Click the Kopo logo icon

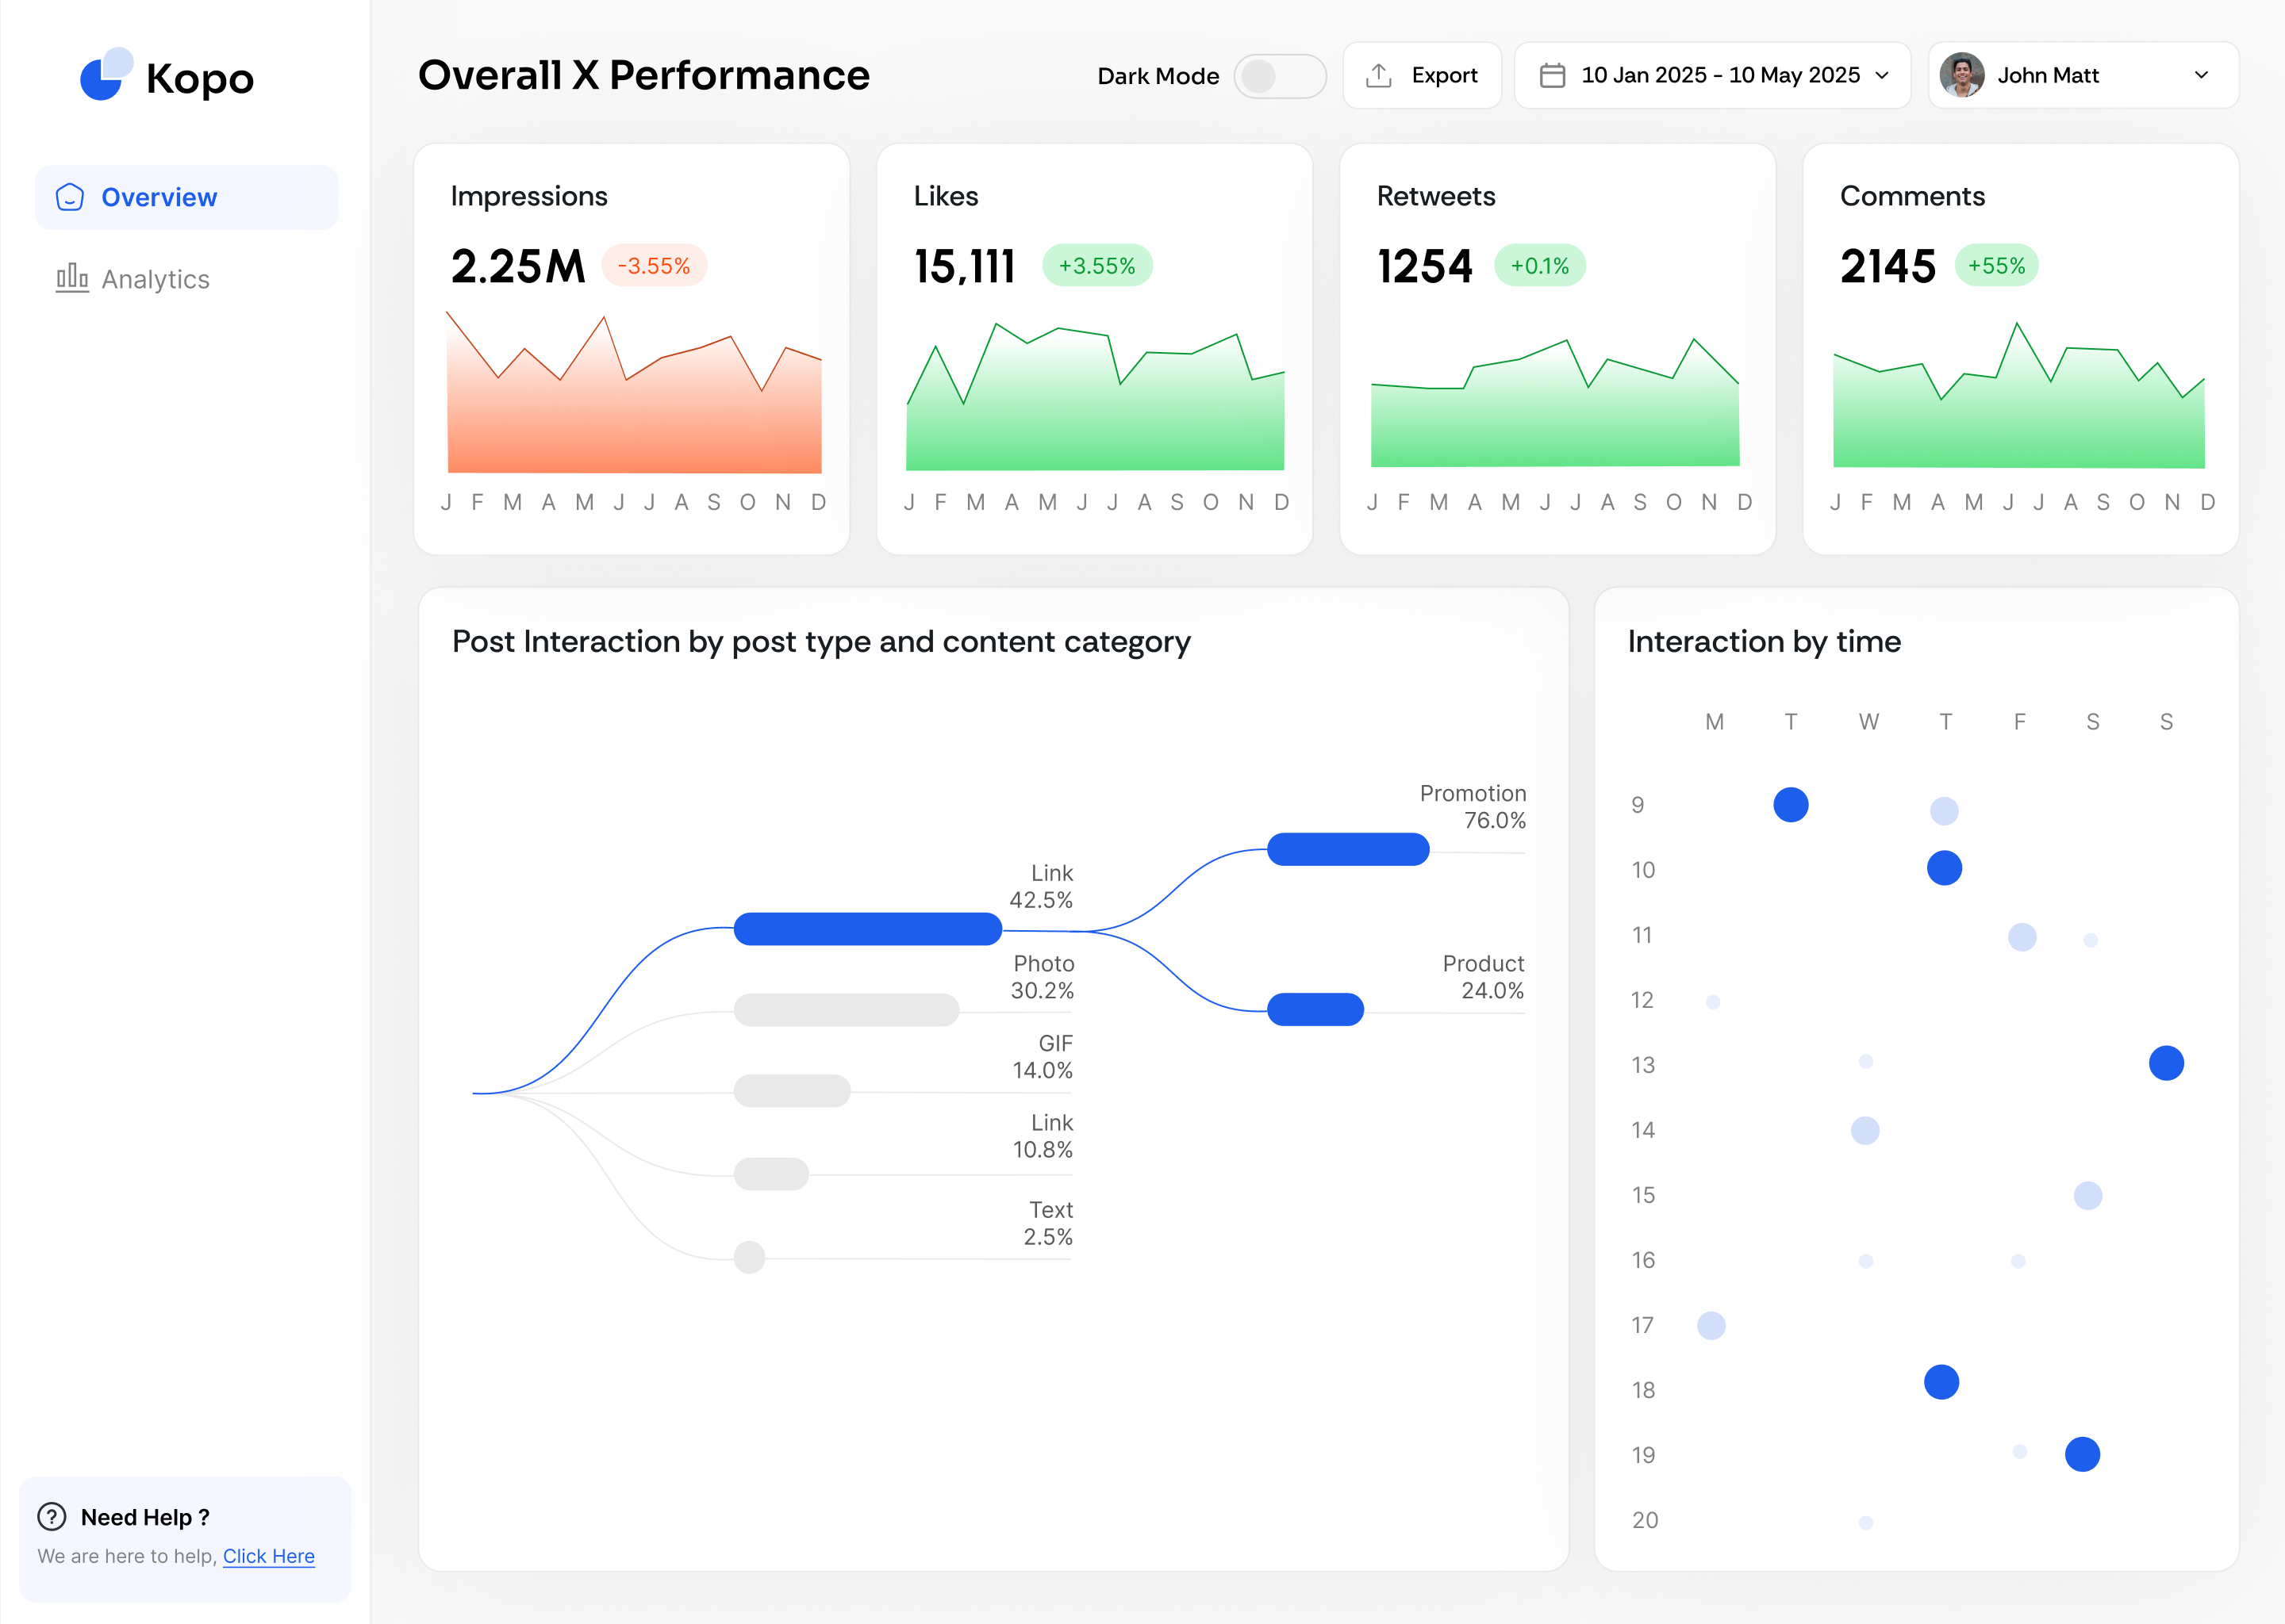pyautogui.click(x=105, y=75)
